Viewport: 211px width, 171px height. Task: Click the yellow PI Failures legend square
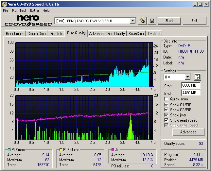pyautogui.click(x=61, y=150)
